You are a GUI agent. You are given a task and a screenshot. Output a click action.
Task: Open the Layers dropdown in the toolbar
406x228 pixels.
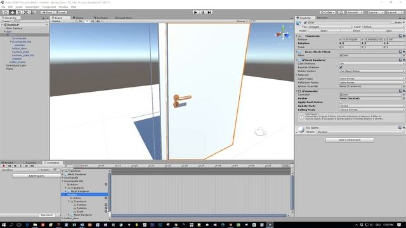tap(376, 13)
